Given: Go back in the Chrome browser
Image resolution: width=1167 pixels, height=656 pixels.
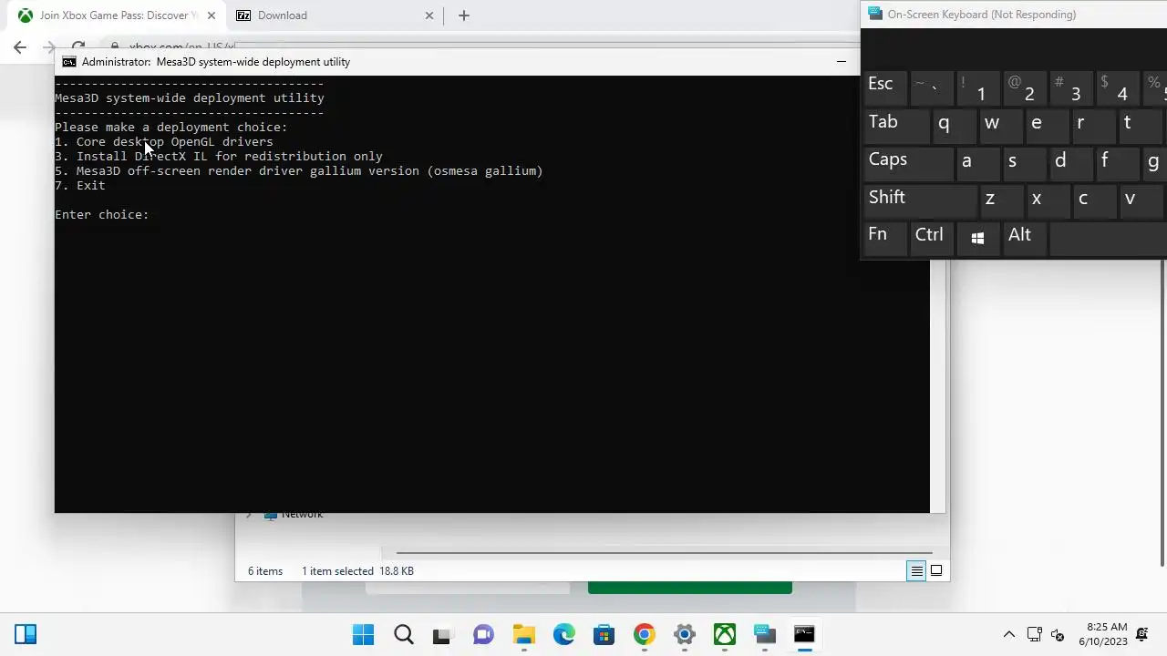Looking at the screenshot, I should coord(20,47).
